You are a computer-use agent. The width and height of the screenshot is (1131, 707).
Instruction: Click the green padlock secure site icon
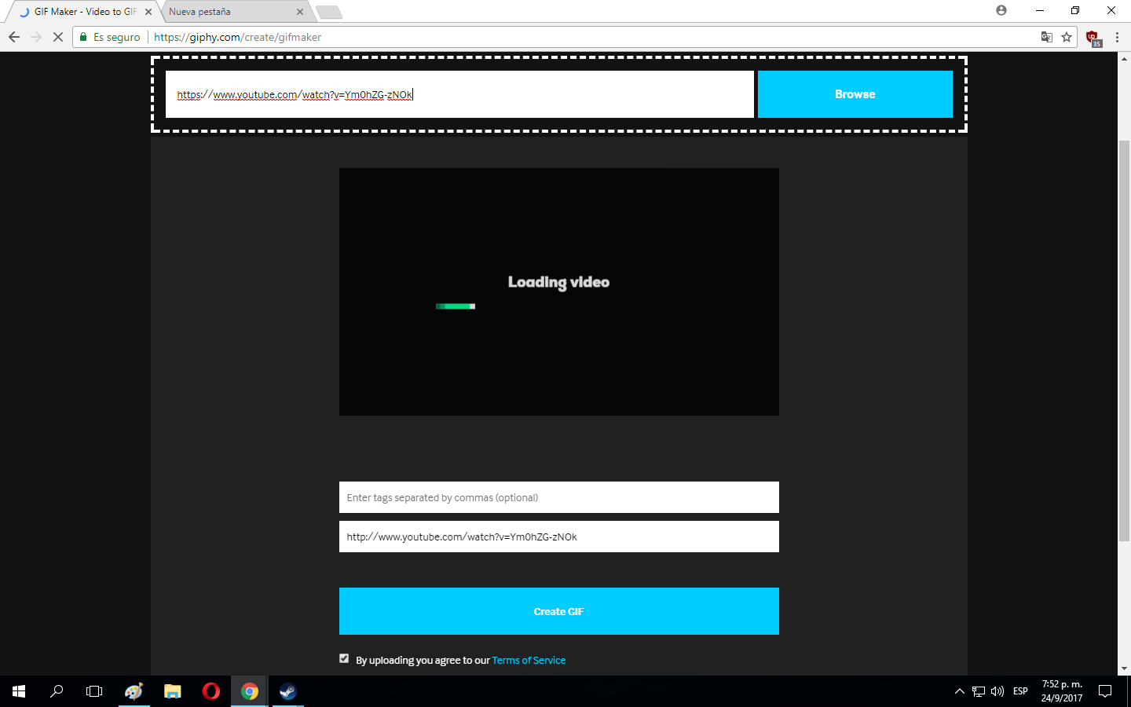pos(83,37)
